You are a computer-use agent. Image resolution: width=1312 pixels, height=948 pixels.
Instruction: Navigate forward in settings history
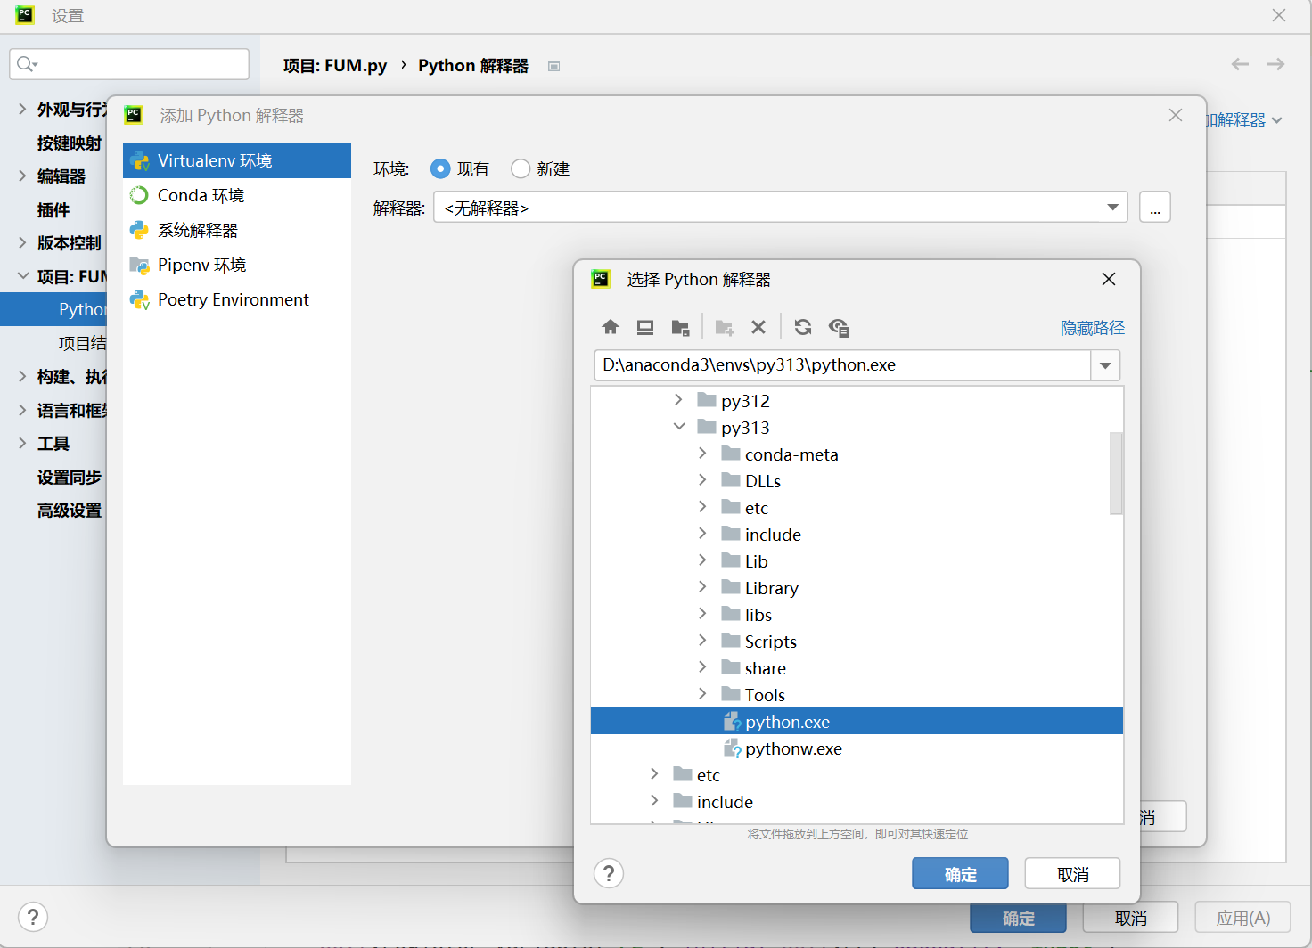click(x=1275, y=64)
